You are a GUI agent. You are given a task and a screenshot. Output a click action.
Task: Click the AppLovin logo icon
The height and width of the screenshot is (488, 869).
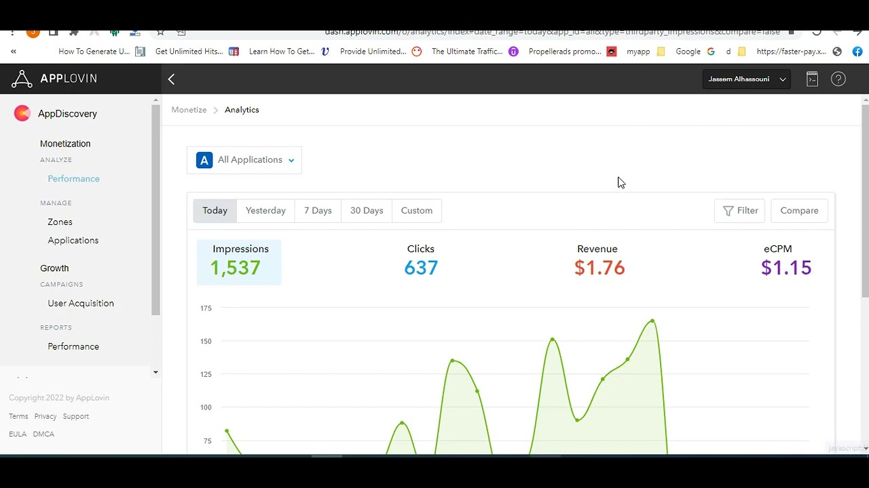(22, 79)
